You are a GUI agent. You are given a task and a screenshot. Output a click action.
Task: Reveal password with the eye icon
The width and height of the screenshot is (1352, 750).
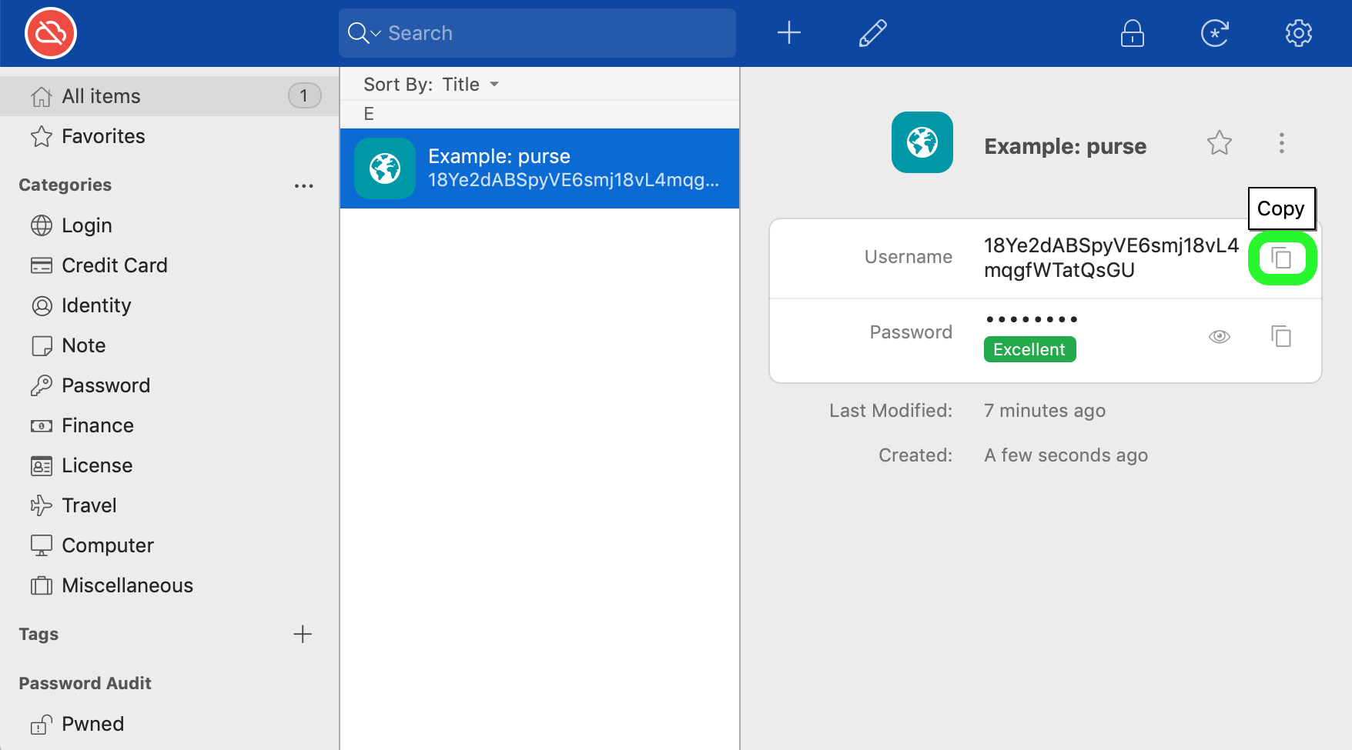[1220, 336]
